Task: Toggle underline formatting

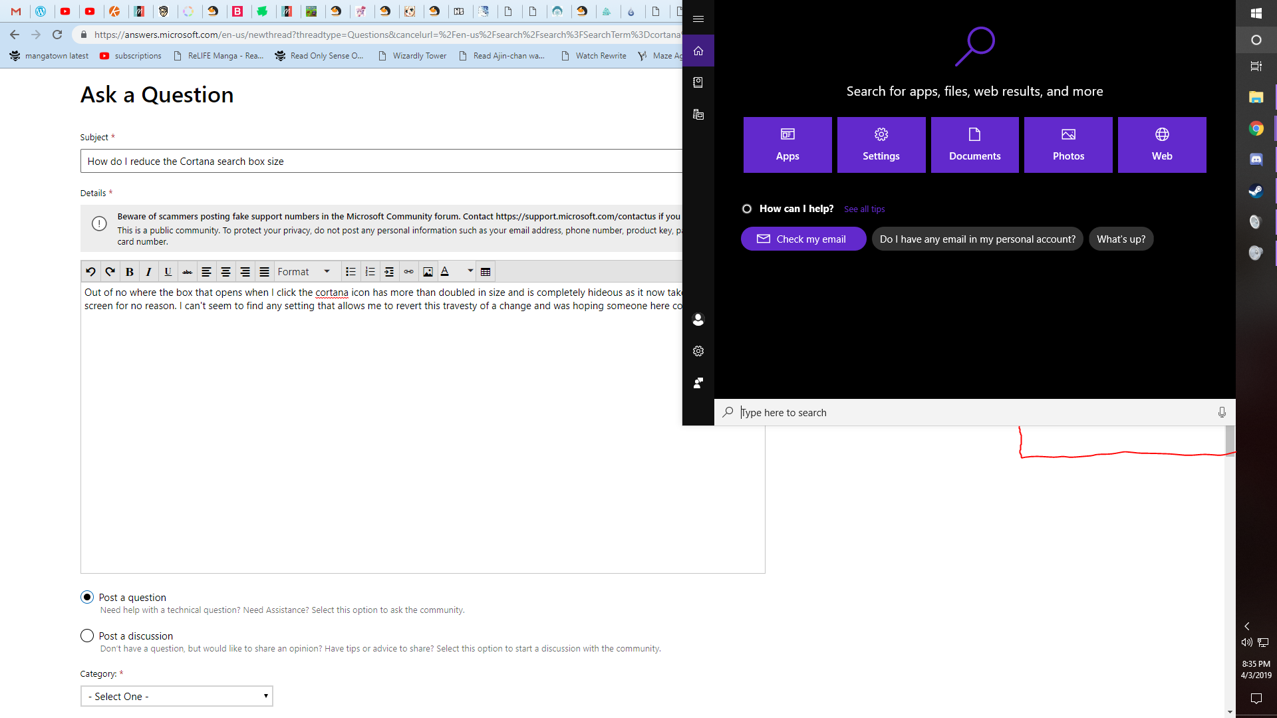Action: 168,271
